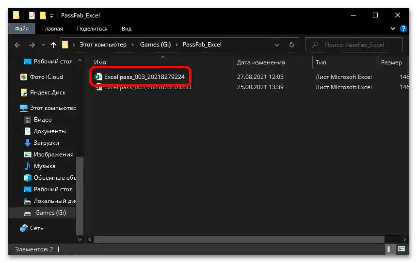The width and height of the screenshot is (417, 263).
Task: Select file Excel pass_003_20218279224
Action: (144, 77)
